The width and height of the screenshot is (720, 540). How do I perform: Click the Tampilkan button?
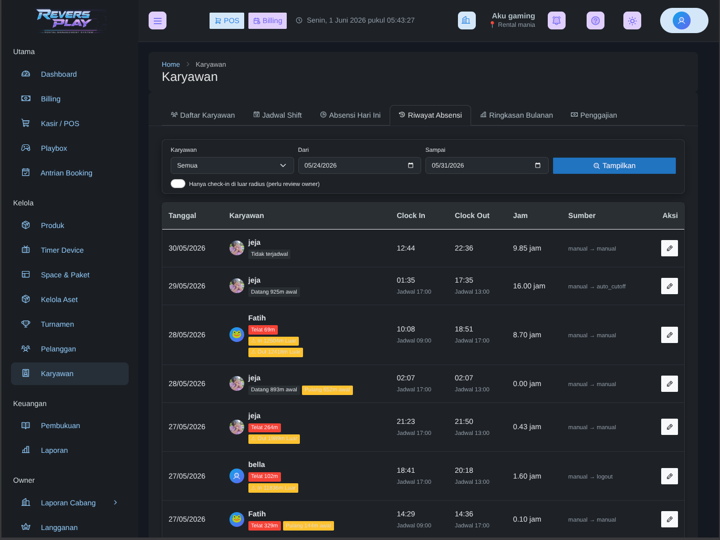coord(614,165)
